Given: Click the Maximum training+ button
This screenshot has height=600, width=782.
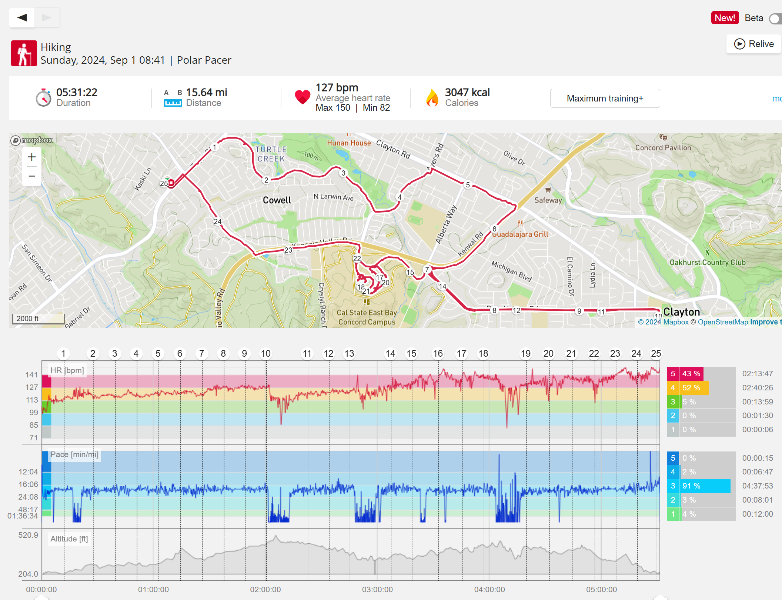Looking at the screenshot, I should 605,98.
